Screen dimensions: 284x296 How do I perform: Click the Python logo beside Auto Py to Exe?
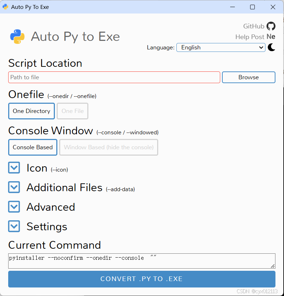tap(17, 37)
